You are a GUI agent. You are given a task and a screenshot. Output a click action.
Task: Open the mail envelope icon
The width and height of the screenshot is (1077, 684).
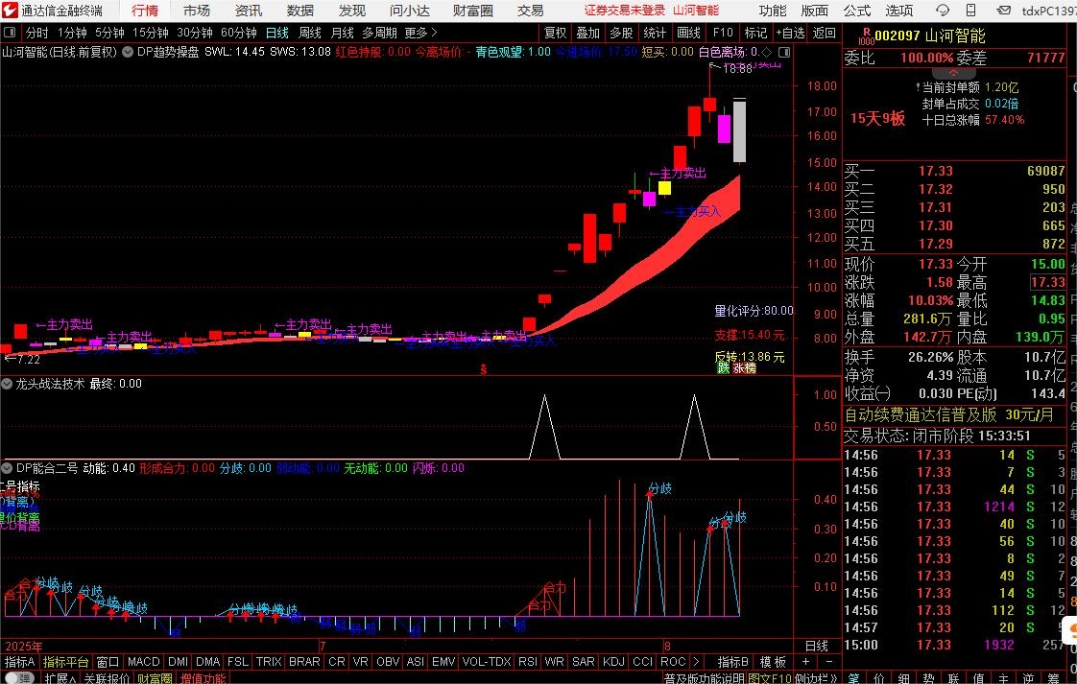click(x=1003, y=11)
